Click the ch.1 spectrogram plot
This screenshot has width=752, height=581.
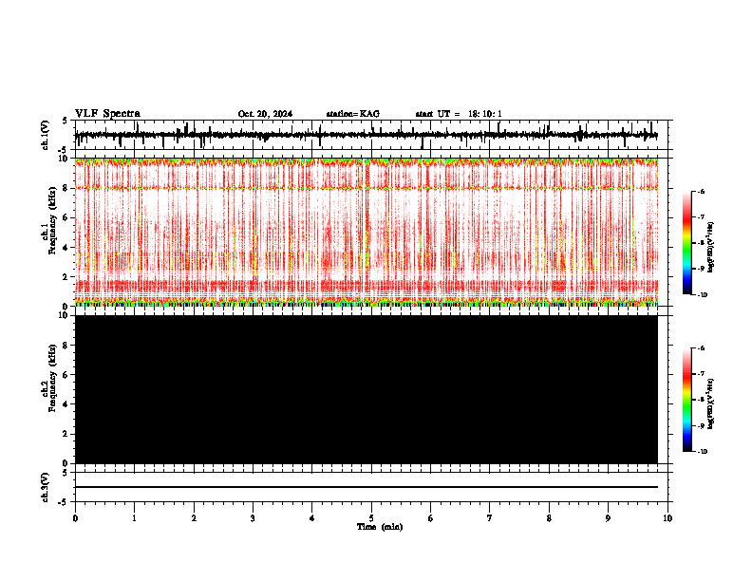tap(367, 232)
